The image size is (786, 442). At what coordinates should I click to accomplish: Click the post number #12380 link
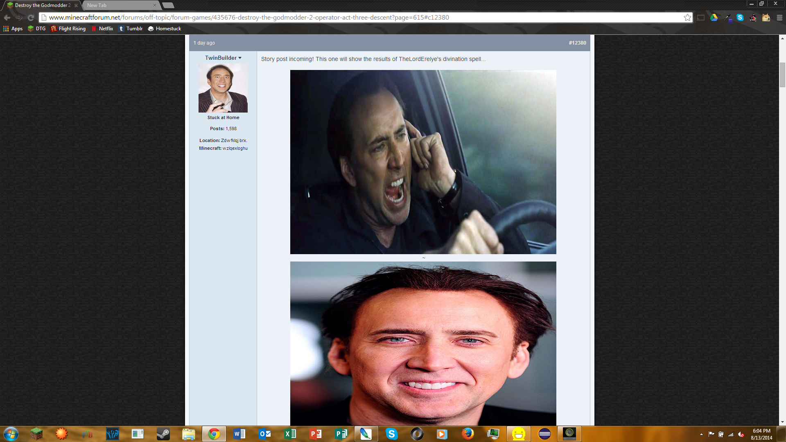(577, 43)
